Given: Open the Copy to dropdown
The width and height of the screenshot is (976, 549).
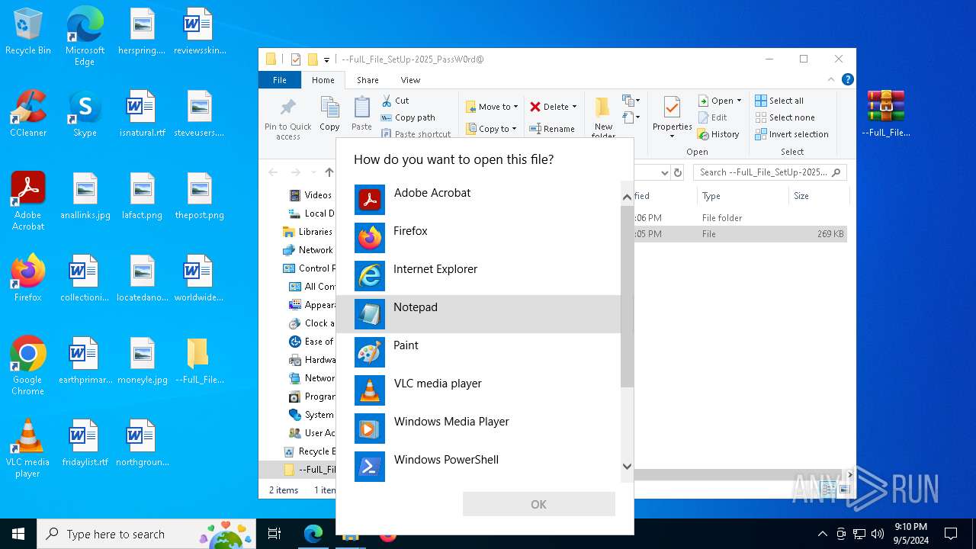Looking at the screenshot, I should tap(492, 129).
